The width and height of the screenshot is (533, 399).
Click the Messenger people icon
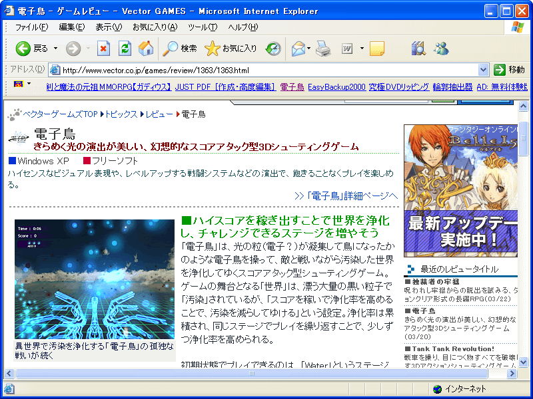click(x=440, y=49)
